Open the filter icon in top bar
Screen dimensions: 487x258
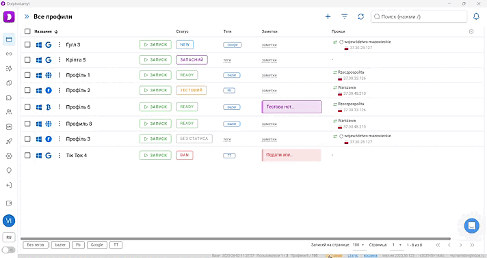(345, 16)
